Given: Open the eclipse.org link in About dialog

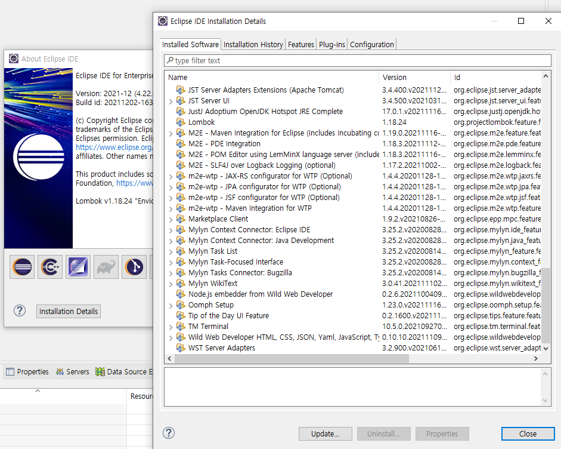Looking at the screenshot, I should pos(114,147).
